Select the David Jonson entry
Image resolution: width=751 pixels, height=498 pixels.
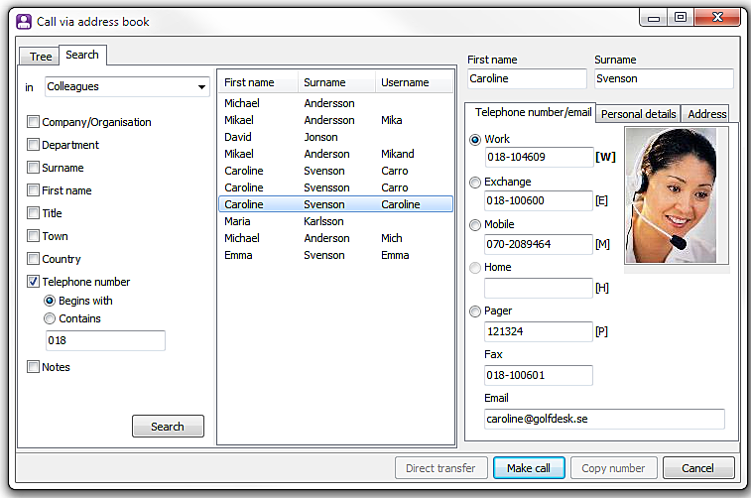(x=335, y=137)
